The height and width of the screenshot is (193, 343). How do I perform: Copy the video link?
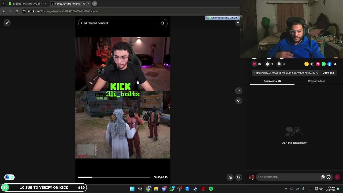click(328, 73)
